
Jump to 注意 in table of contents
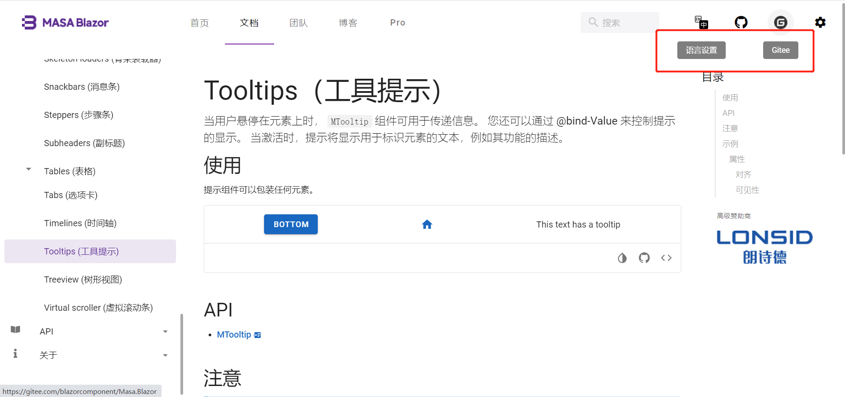(x=730, y=129)
